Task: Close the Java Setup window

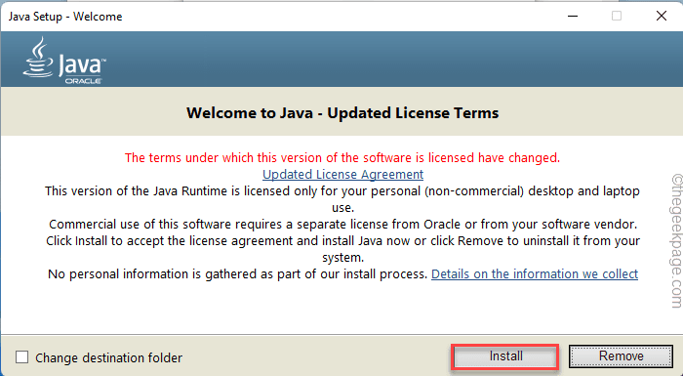Action: pyautogui.click(x=662, y=17)
